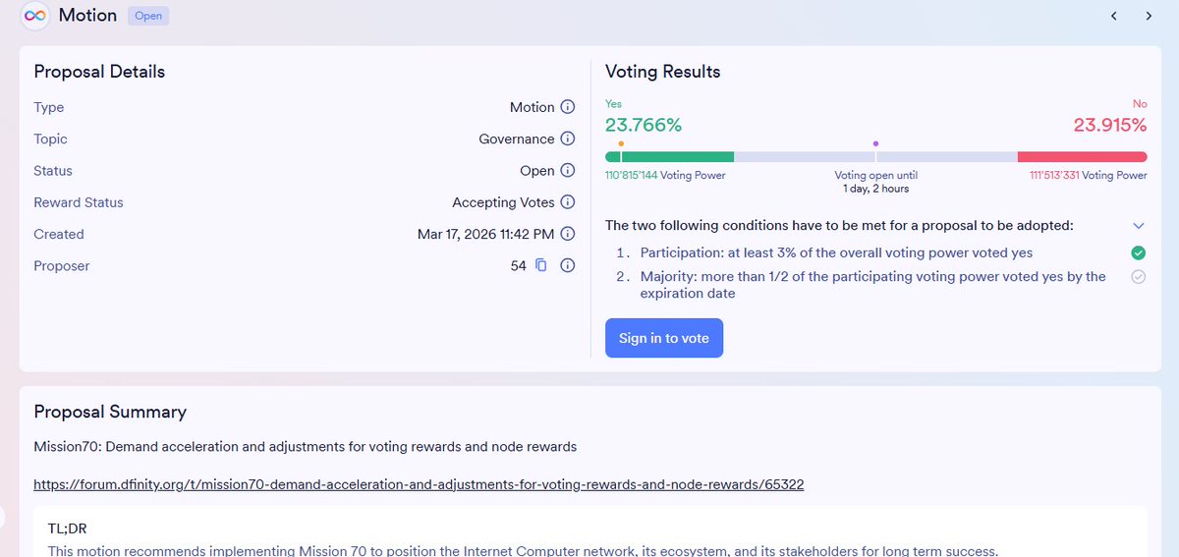Go to the next proposal arrow
This screenshot has height=557, width=1179.
(1149, 16)
